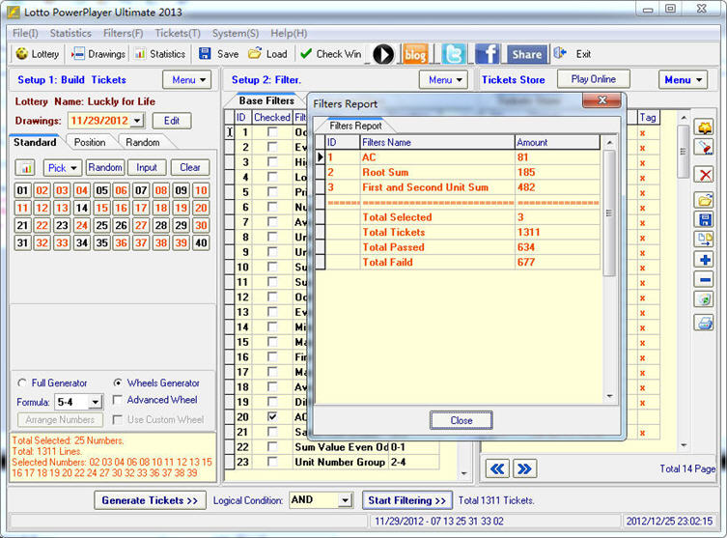Go to next page with double right arrow
The width and height of the screenshot is (727, 538).
[x=524, y=468]
